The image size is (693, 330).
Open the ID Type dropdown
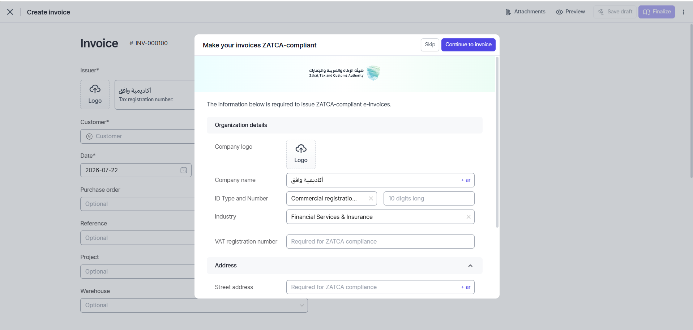(x=331, y=198)
